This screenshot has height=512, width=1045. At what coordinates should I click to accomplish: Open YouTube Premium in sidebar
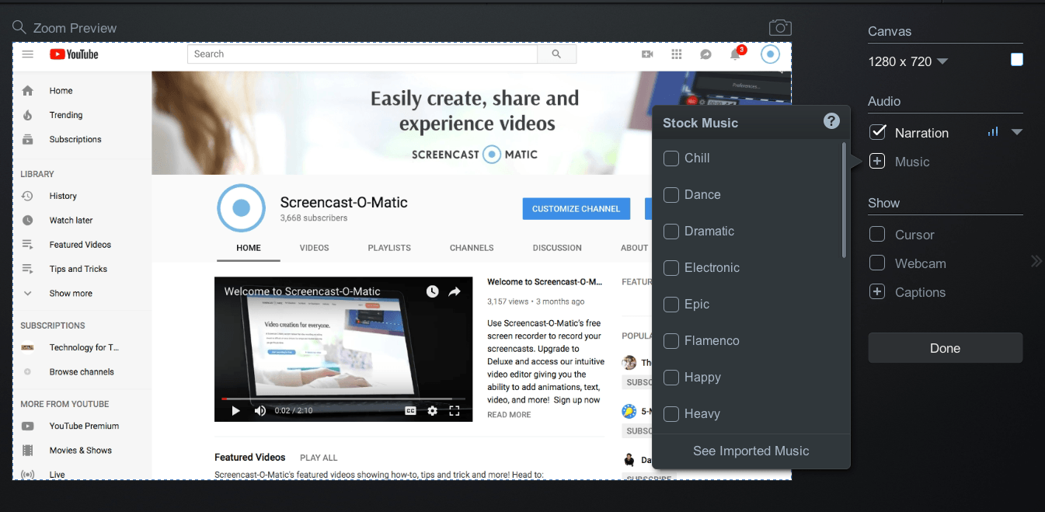pyautogui.click(x=84, y=426)
